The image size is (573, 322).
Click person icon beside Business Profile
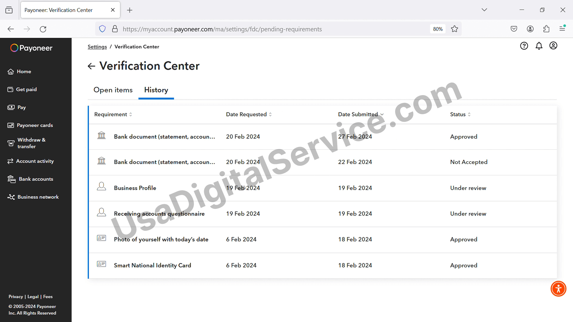101,187
